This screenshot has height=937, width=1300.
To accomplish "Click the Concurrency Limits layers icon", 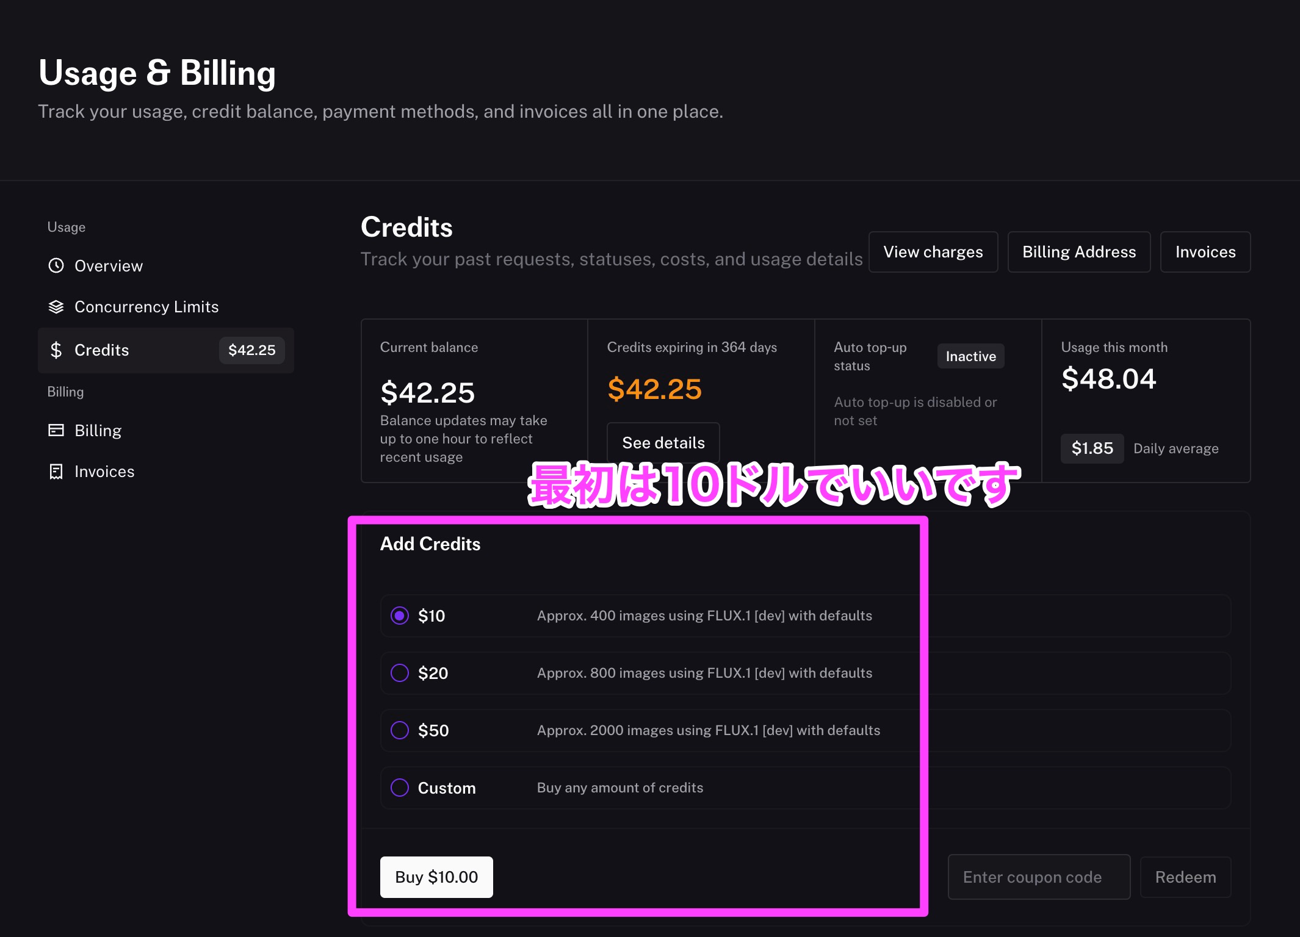I will coord(56,307).
